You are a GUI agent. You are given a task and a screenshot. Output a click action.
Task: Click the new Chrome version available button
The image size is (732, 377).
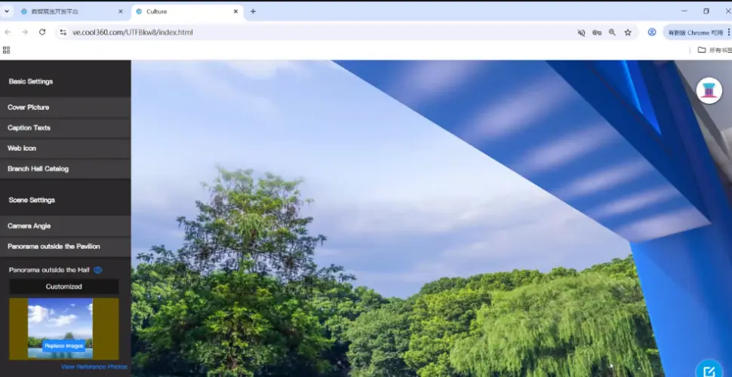pyautogui.click(x=695, y=32)
